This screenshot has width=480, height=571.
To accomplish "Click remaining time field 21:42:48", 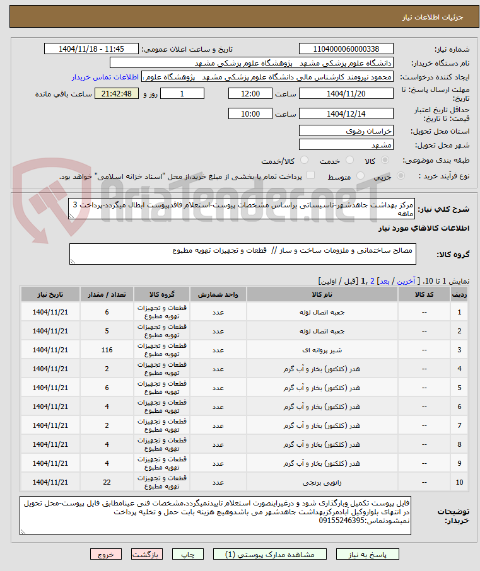I will click(x=117, y=93).
